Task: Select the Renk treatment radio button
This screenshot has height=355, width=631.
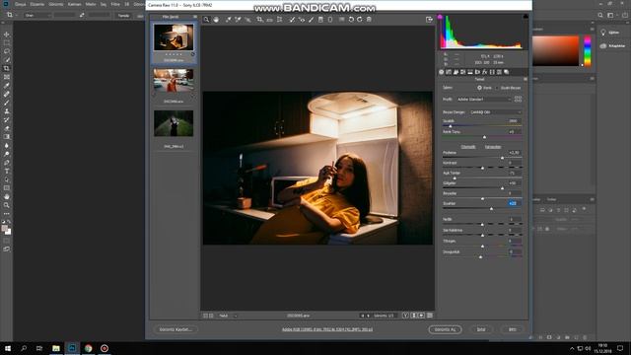Action: click(479, 88)
